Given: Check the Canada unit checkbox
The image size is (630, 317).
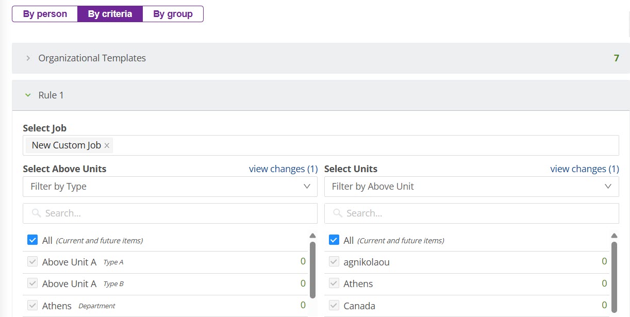Looking at the screenshot, I should 334,306.
